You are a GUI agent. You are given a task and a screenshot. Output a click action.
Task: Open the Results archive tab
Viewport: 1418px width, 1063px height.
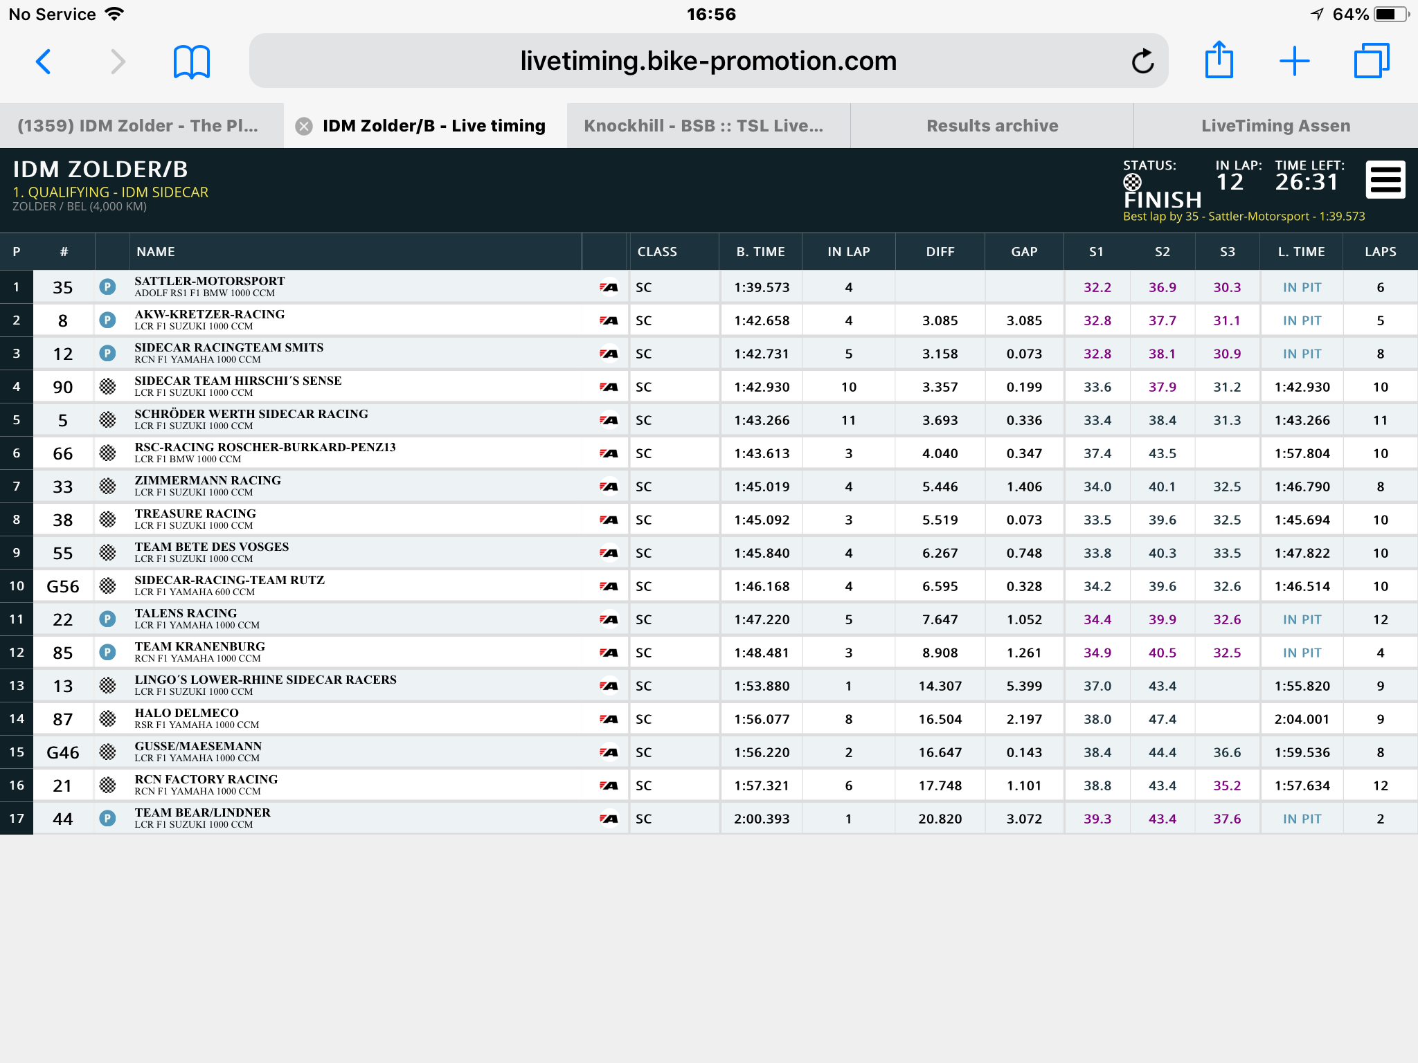click(992, 126)
